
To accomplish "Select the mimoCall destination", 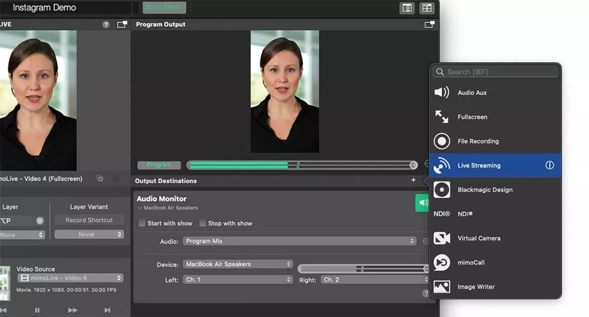I will [x=495, y=263].
